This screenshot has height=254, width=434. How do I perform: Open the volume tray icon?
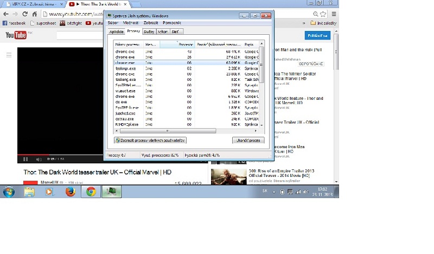306,192
